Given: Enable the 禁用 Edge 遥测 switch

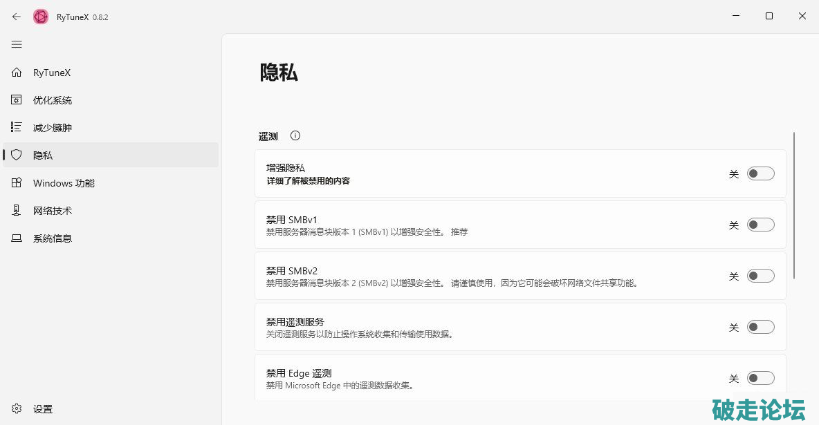Looking at the screenshot, I should click(x=760, y=378).
